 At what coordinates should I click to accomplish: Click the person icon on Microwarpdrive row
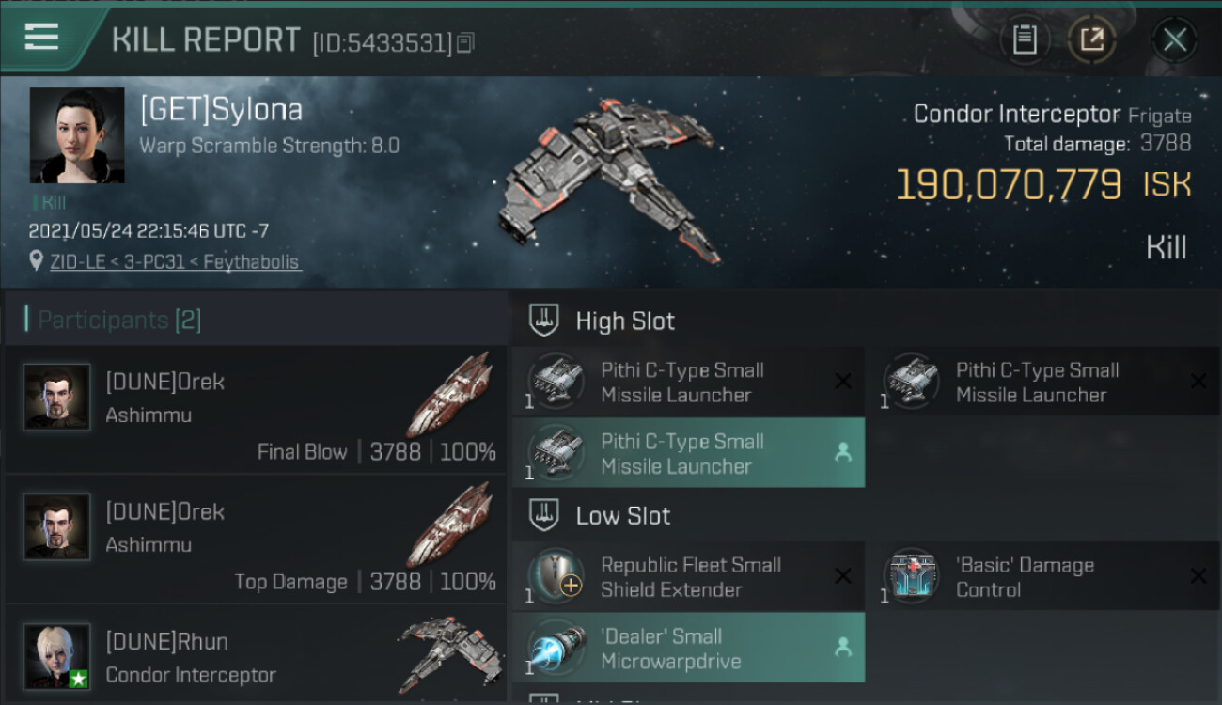pyautogui.click(x=843, y=647)
